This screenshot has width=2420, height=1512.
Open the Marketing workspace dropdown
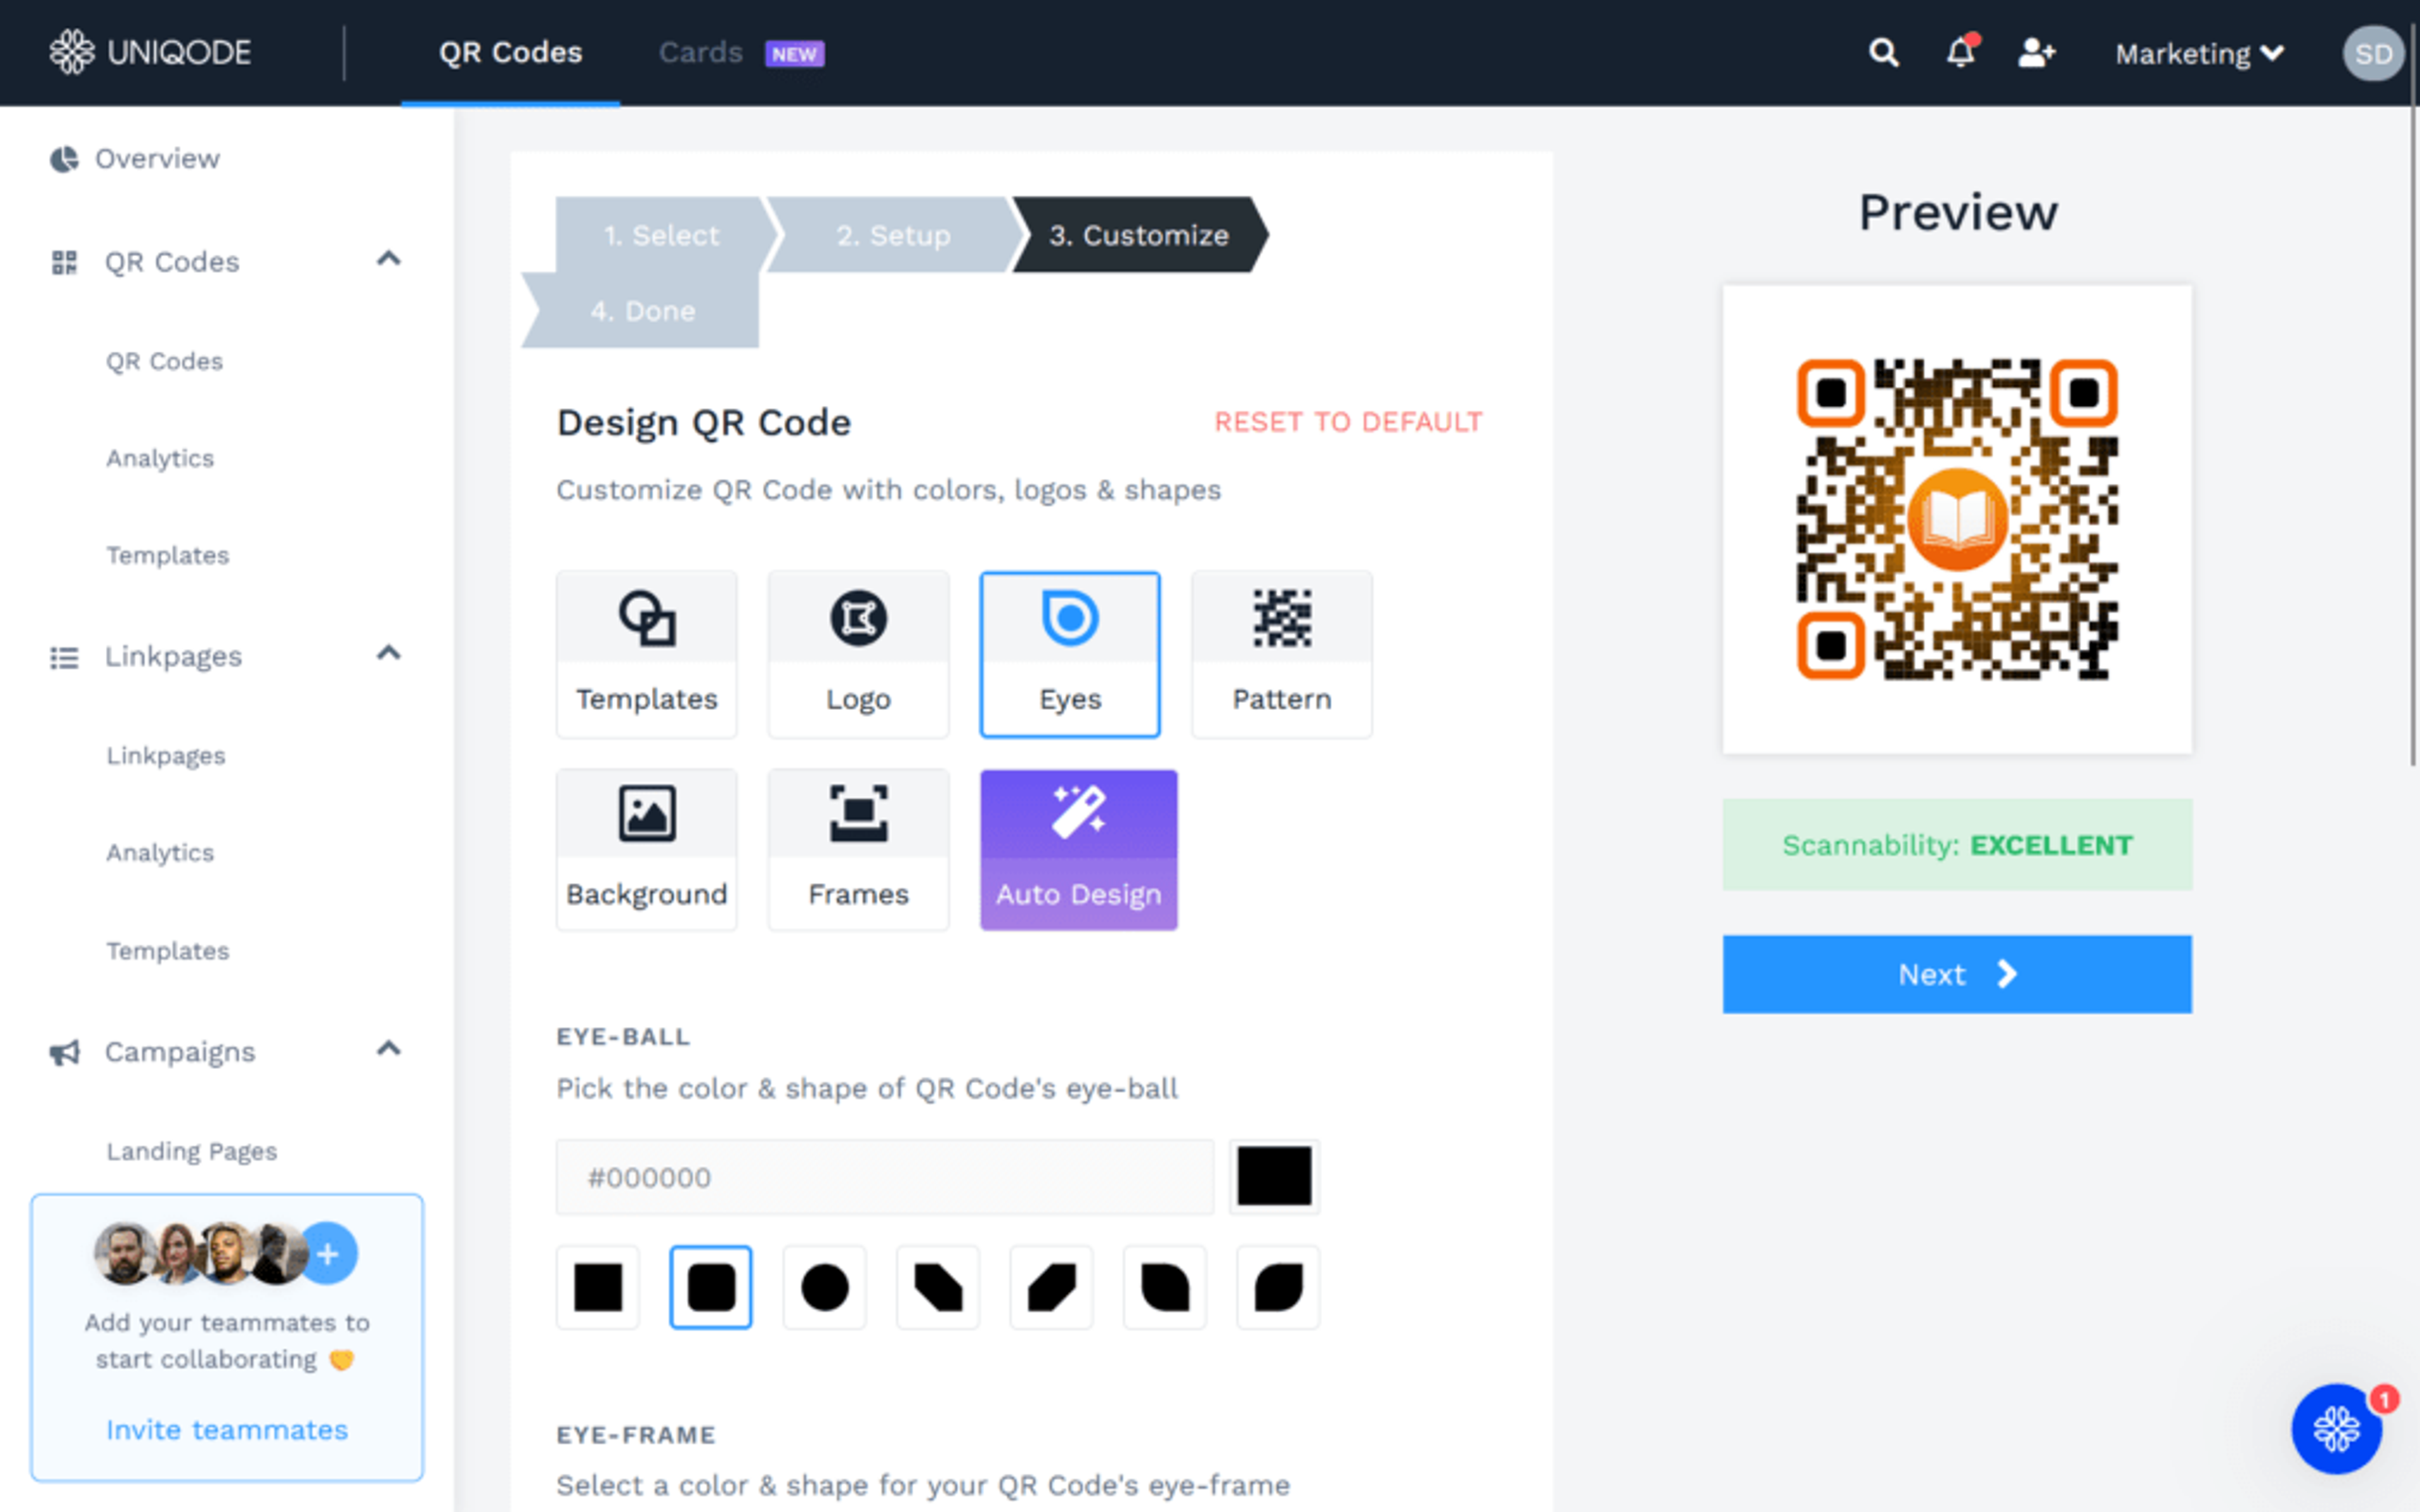point(2199,53)
